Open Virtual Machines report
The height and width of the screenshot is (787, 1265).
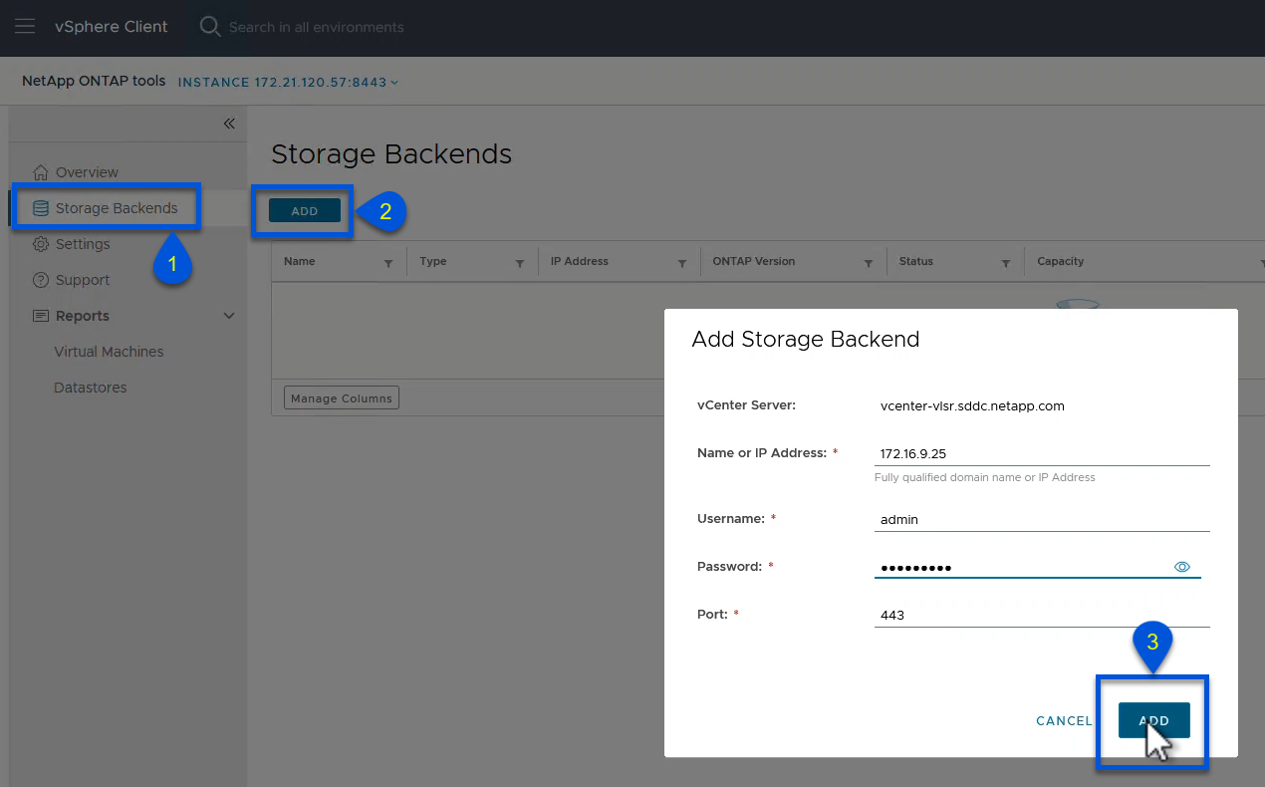pos(109,352)
